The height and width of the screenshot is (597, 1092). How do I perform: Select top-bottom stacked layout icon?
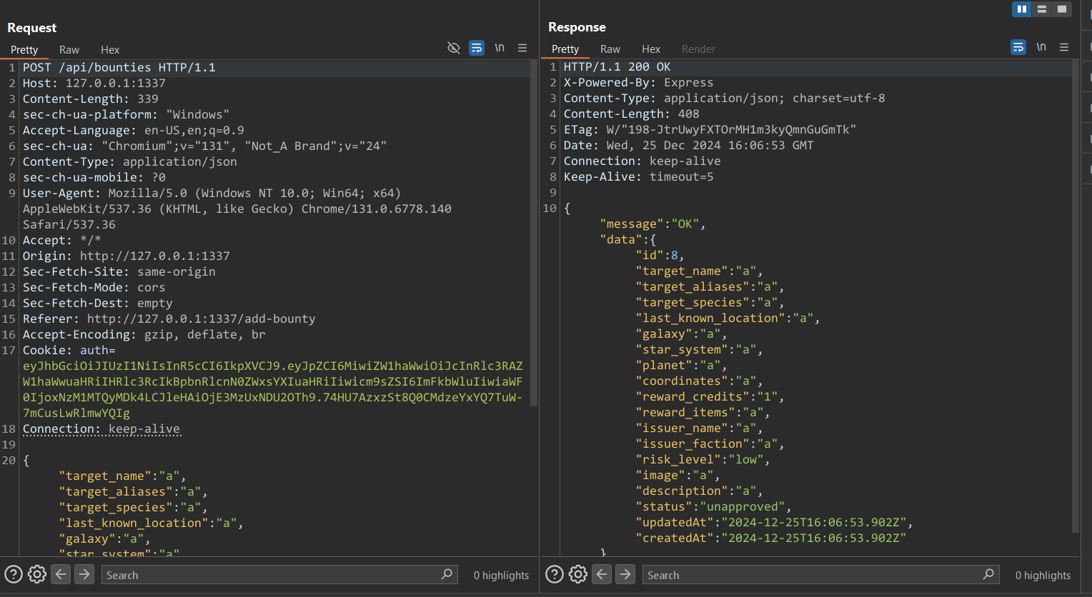[x=1042, y=9]
